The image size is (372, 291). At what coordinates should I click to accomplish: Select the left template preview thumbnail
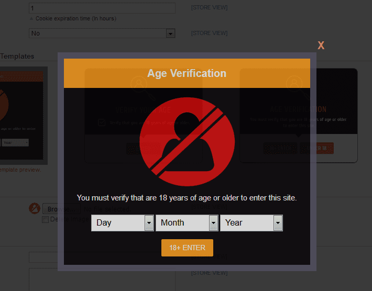(x=24, y=115)
